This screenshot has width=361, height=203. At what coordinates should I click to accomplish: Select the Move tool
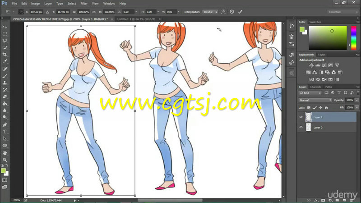pos(5,27)
